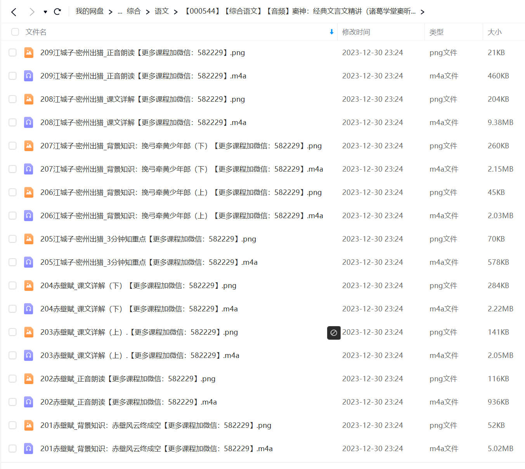Screen dimensions: 525x469
Task: Click the 5.02MB size value
Action: pyautogui.click(x=501, y=448)
